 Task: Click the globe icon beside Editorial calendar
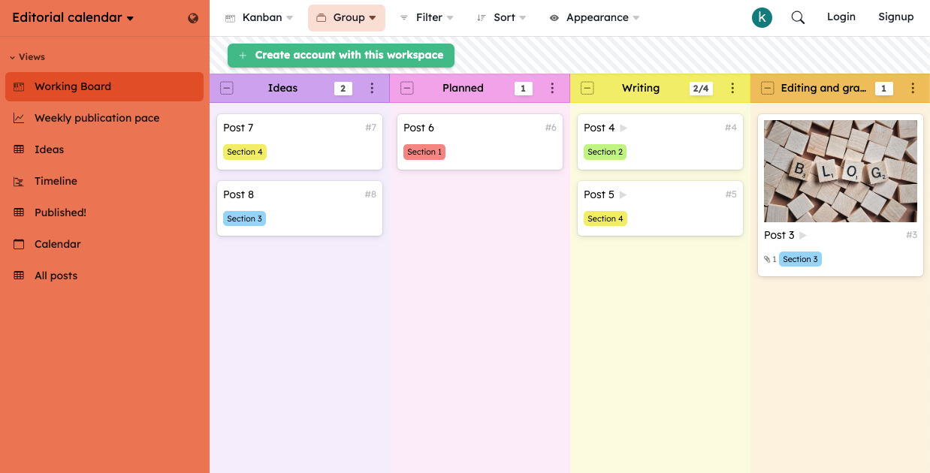click(193, 18)
